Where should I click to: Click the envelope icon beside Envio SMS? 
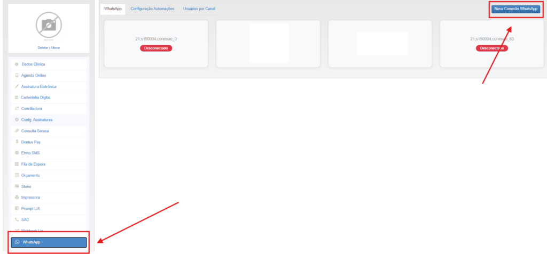pyautogui.click(x=17, y=153)
